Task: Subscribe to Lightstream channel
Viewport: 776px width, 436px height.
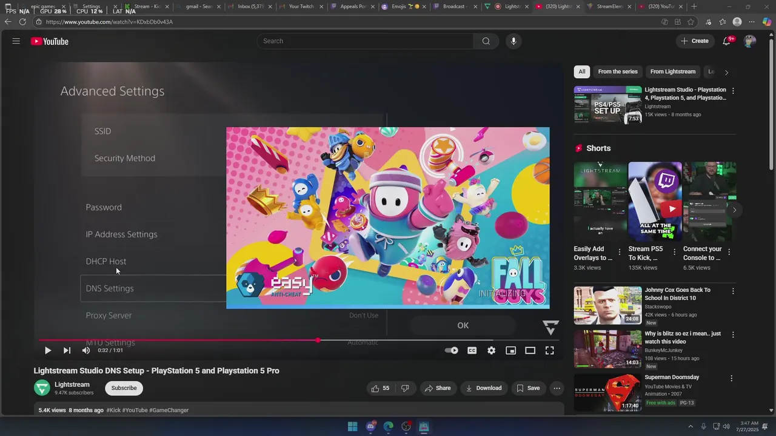Action: pyautogui.click(x=124, y=388)
